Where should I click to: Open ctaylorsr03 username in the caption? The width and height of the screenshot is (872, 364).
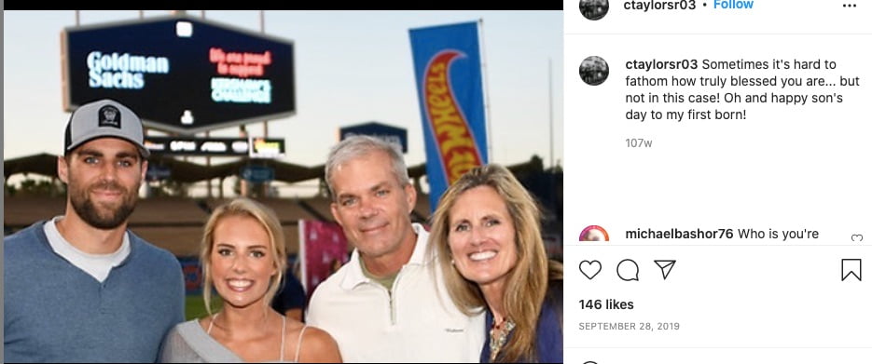[x=661, y=64]
